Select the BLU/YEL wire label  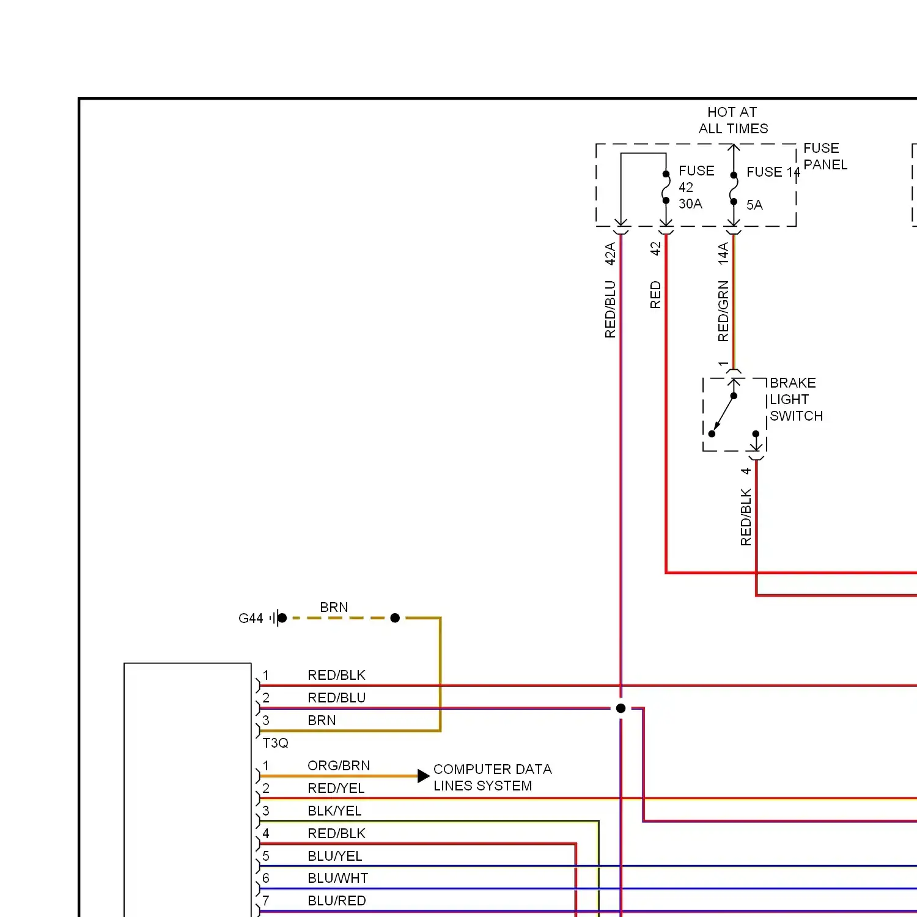point(334,856)
